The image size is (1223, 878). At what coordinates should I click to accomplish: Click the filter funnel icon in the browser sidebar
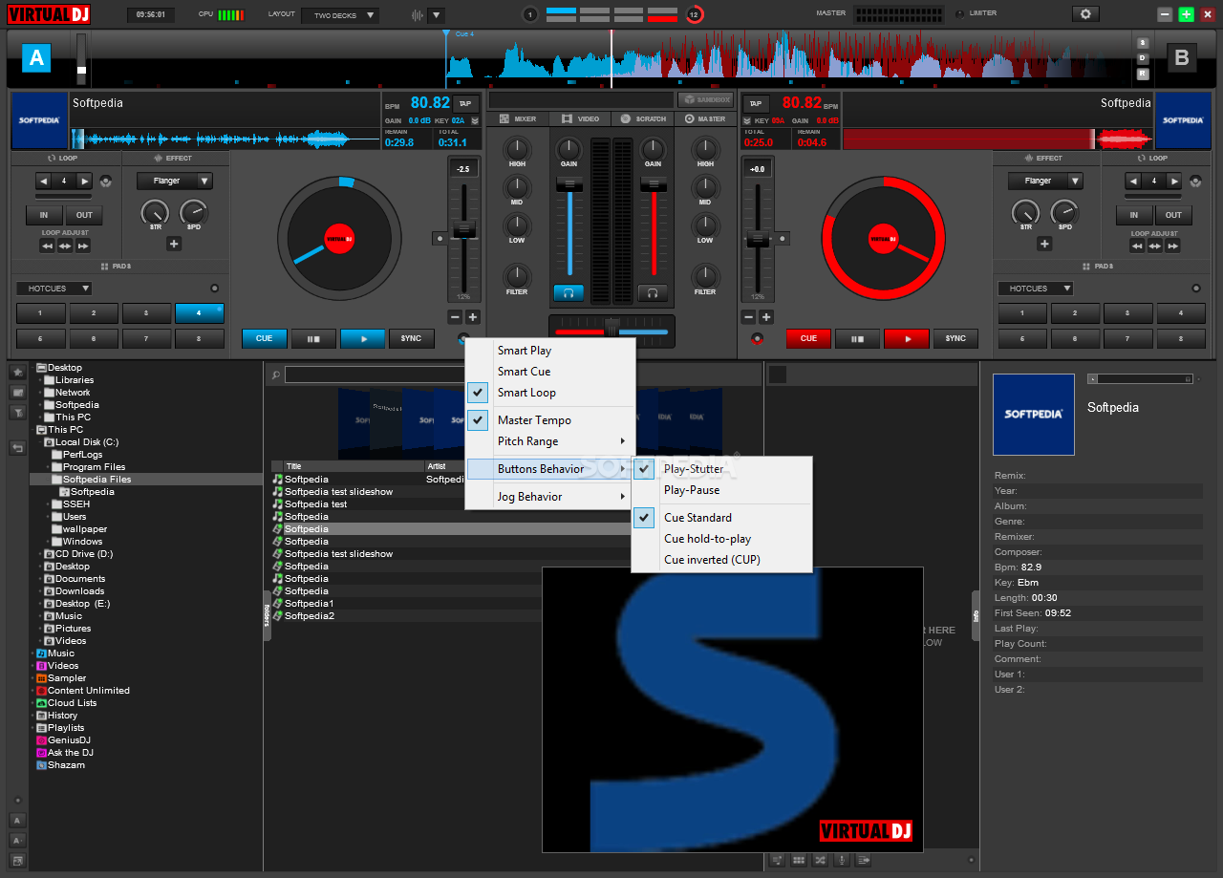pyautogui.click(x=17, y=412)
